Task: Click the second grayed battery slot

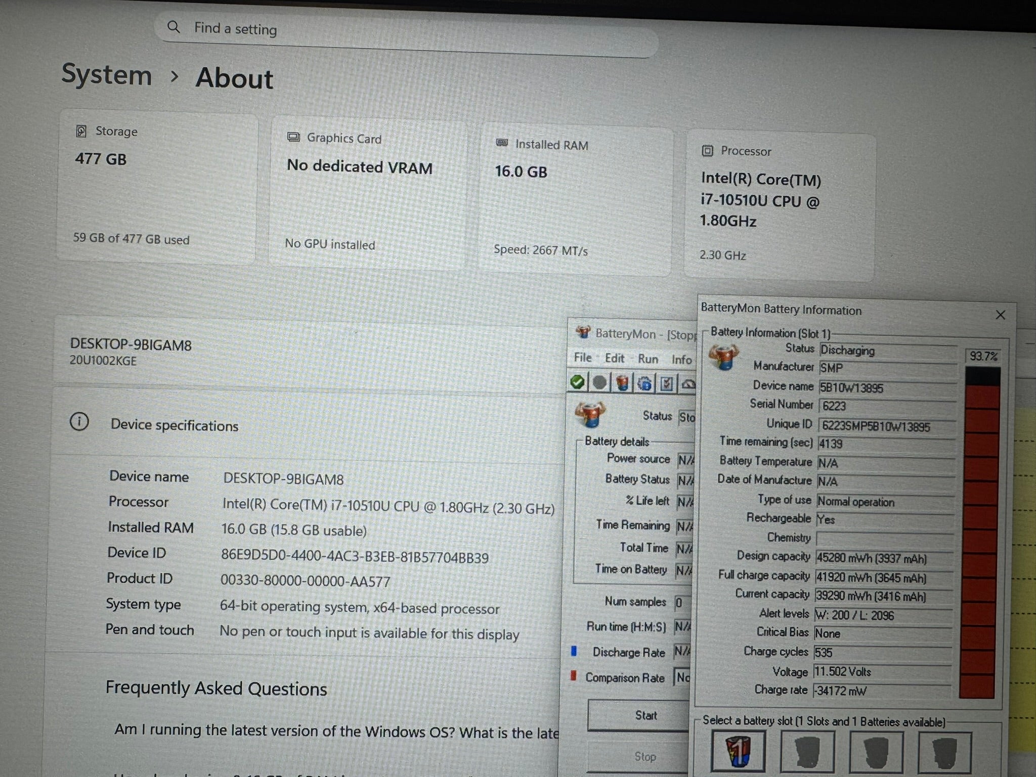Action: point(807,753)
